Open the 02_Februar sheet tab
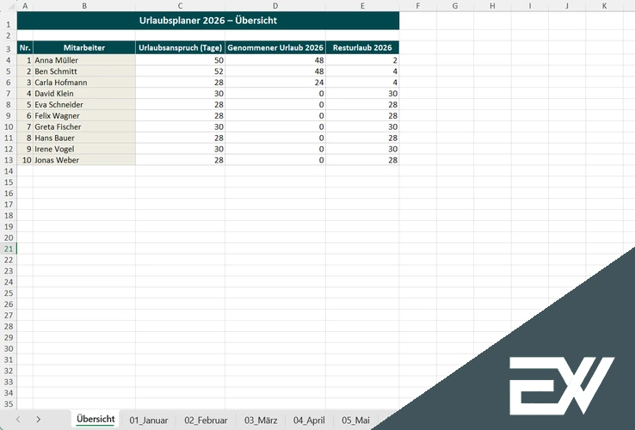 206,421
